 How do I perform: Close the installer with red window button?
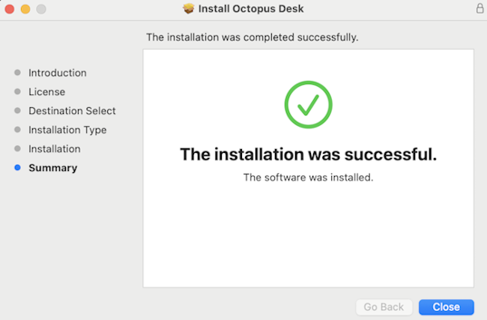[10, 9]
